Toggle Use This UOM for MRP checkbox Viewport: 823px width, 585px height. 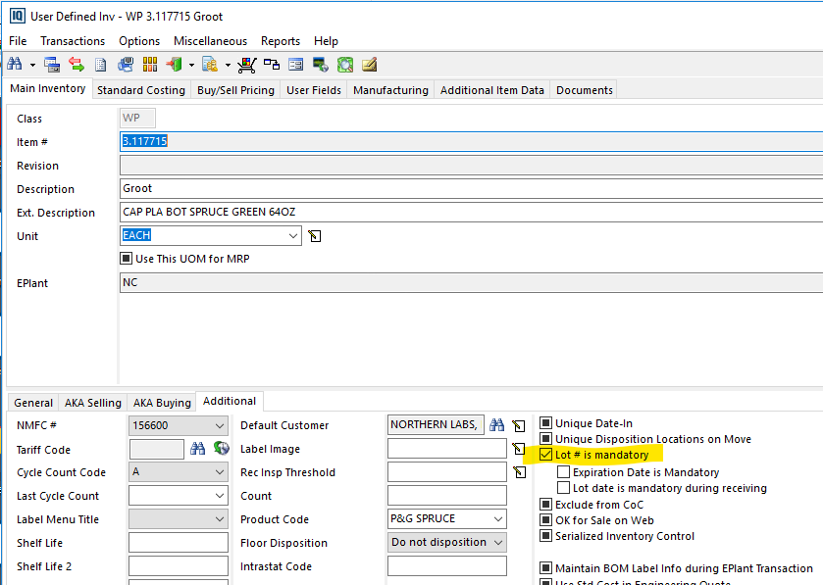point(126,259)
